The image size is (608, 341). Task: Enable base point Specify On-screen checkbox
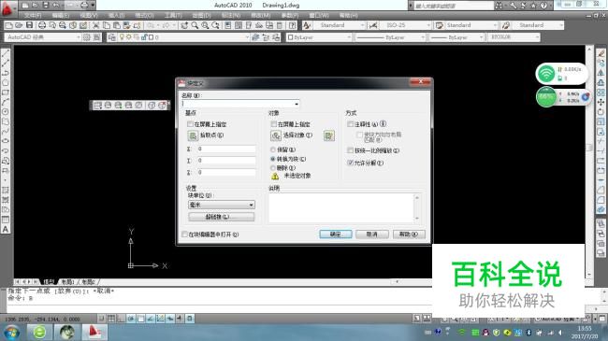tap(190, 124)
